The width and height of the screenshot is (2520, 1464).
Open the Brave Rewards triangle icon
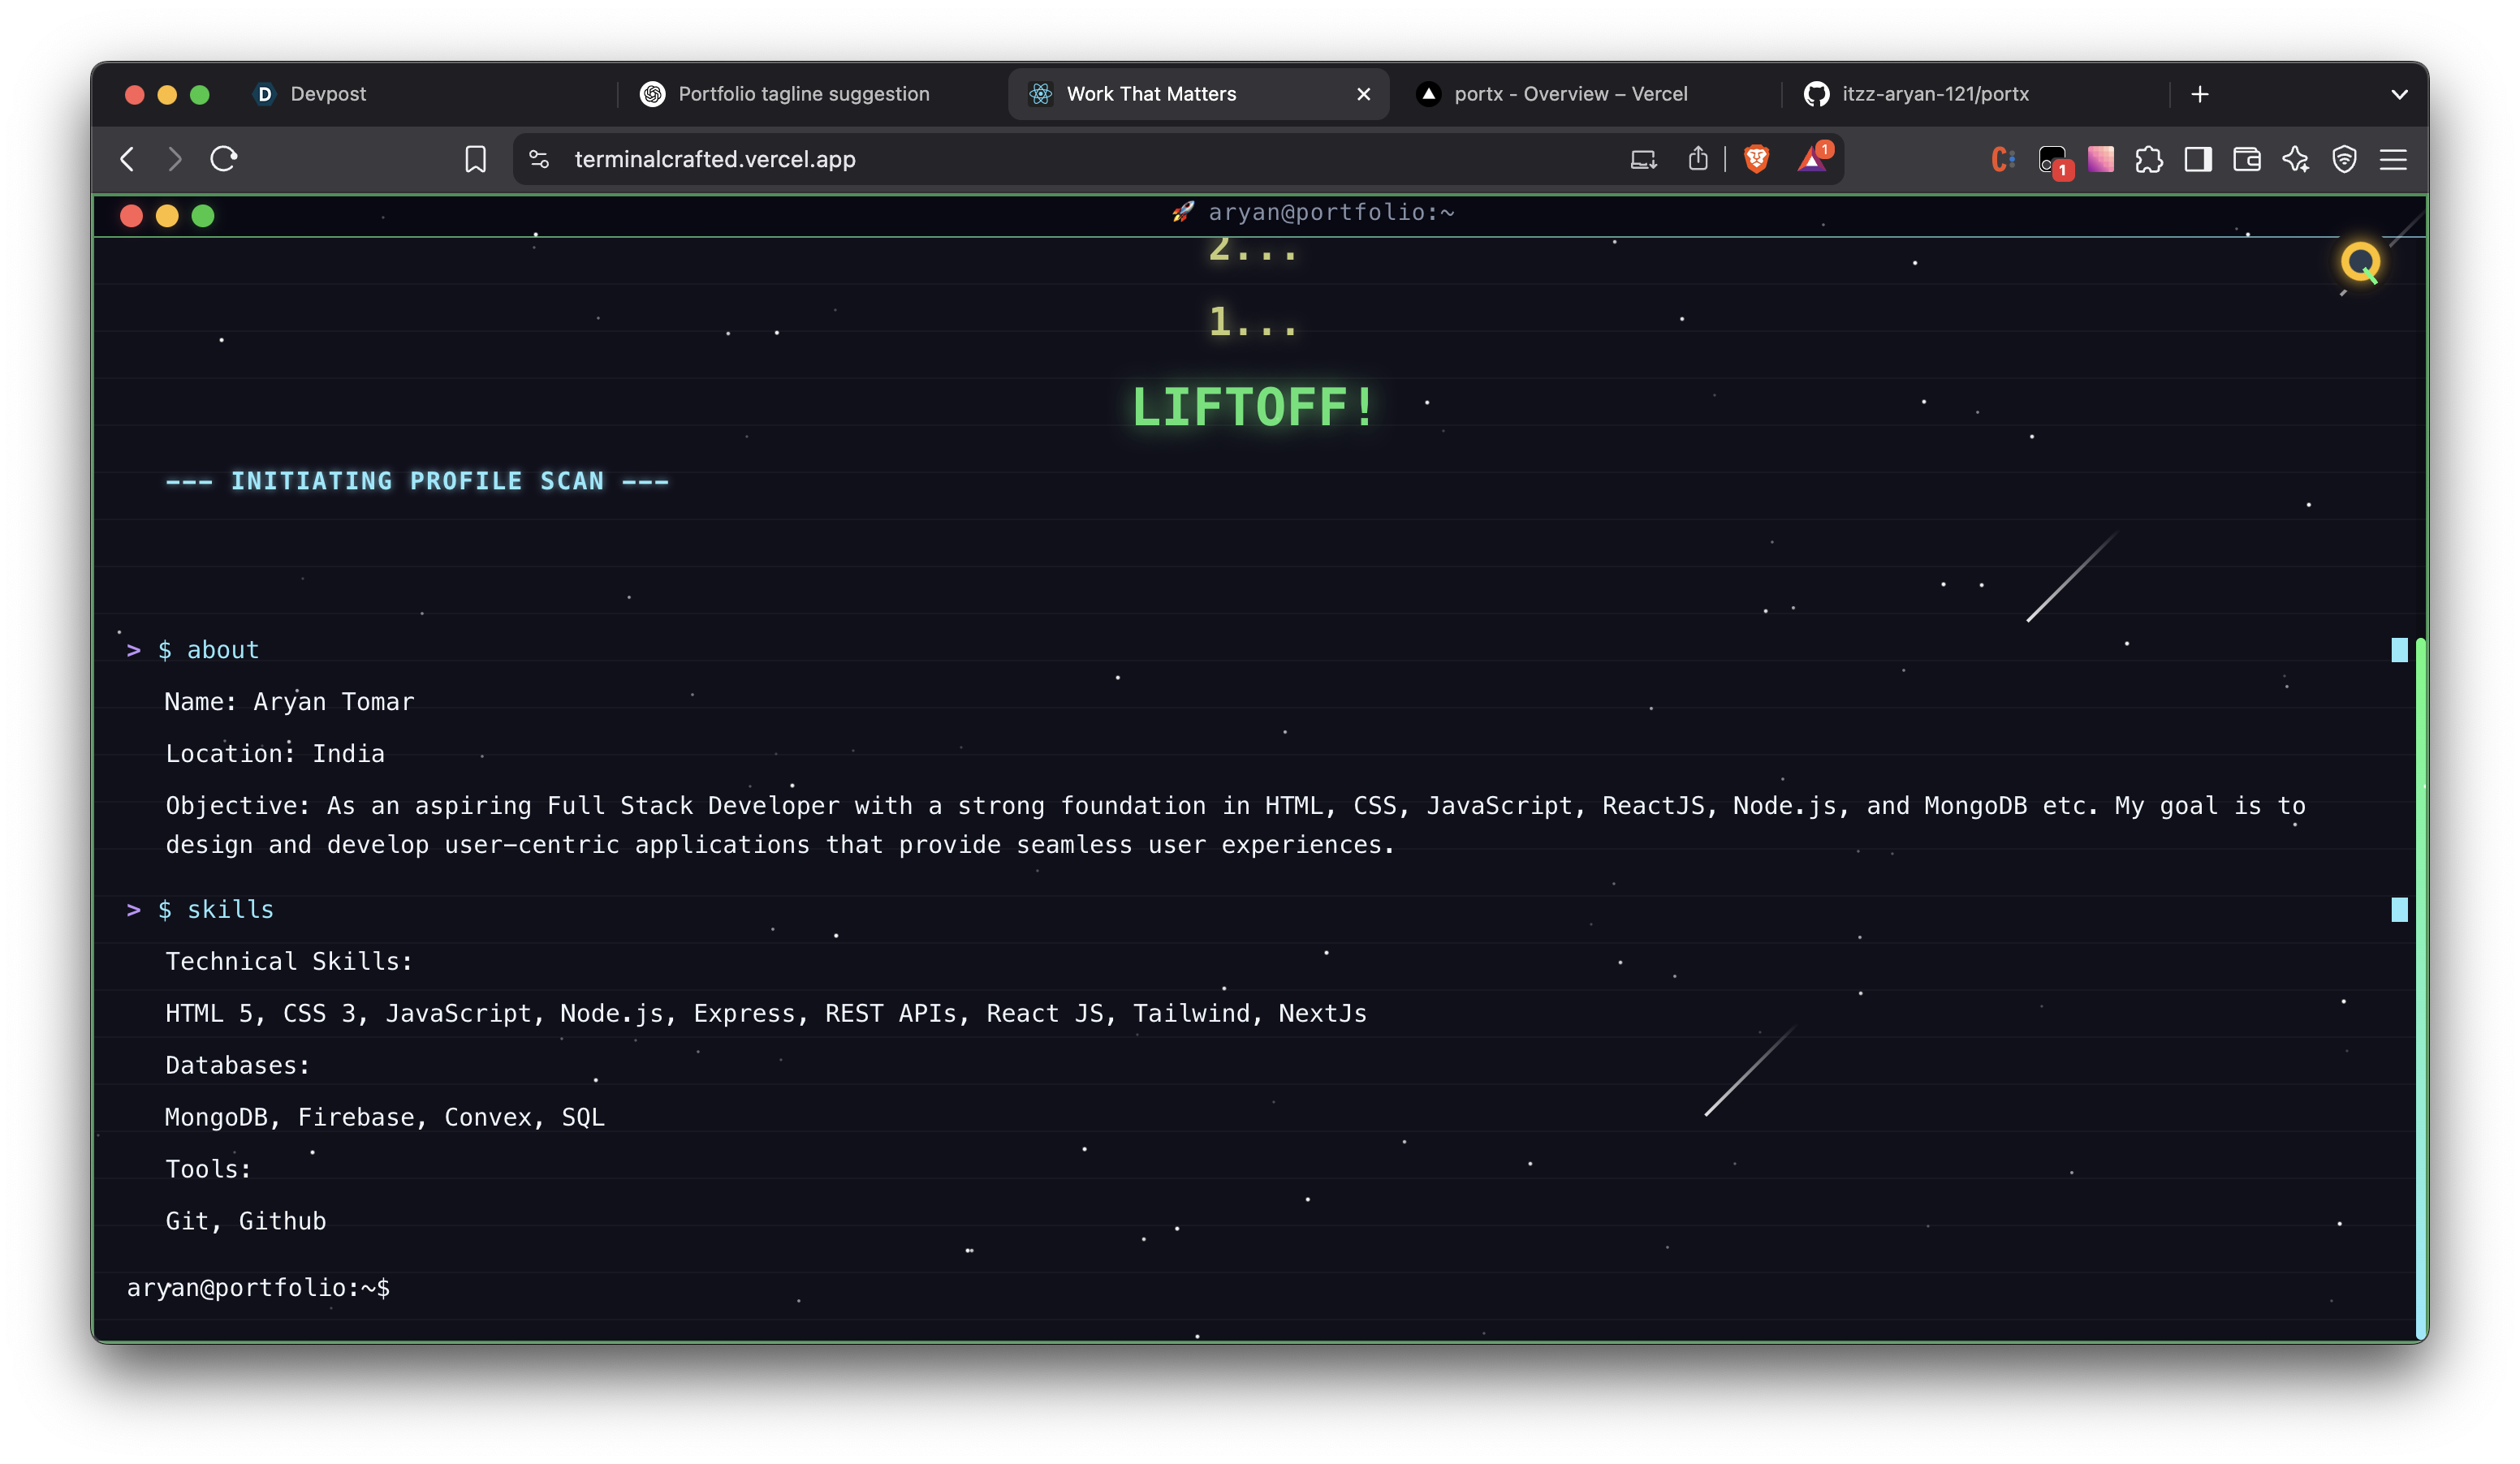click(1812, 159)
